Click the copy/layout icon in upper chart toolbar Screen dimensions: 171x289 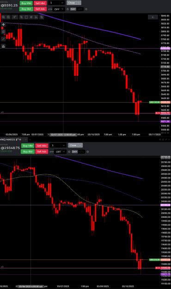(x=42, y=17)
